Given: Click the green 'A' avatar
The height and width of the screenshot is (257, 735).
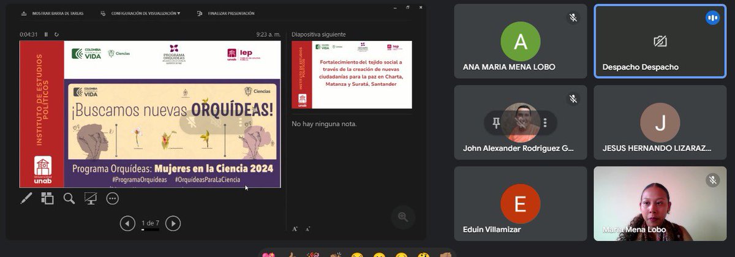Looking at the screenshot, I should click(x=521, y=41).
